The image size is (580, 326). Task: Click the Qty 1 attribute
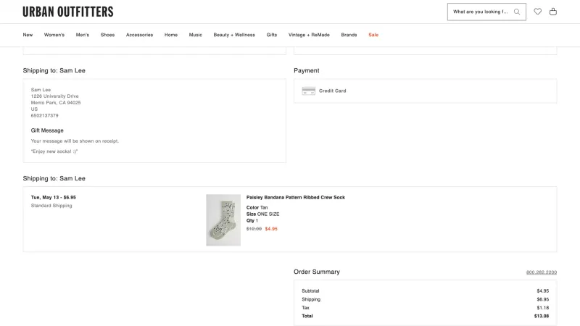(x=252, y=221)
